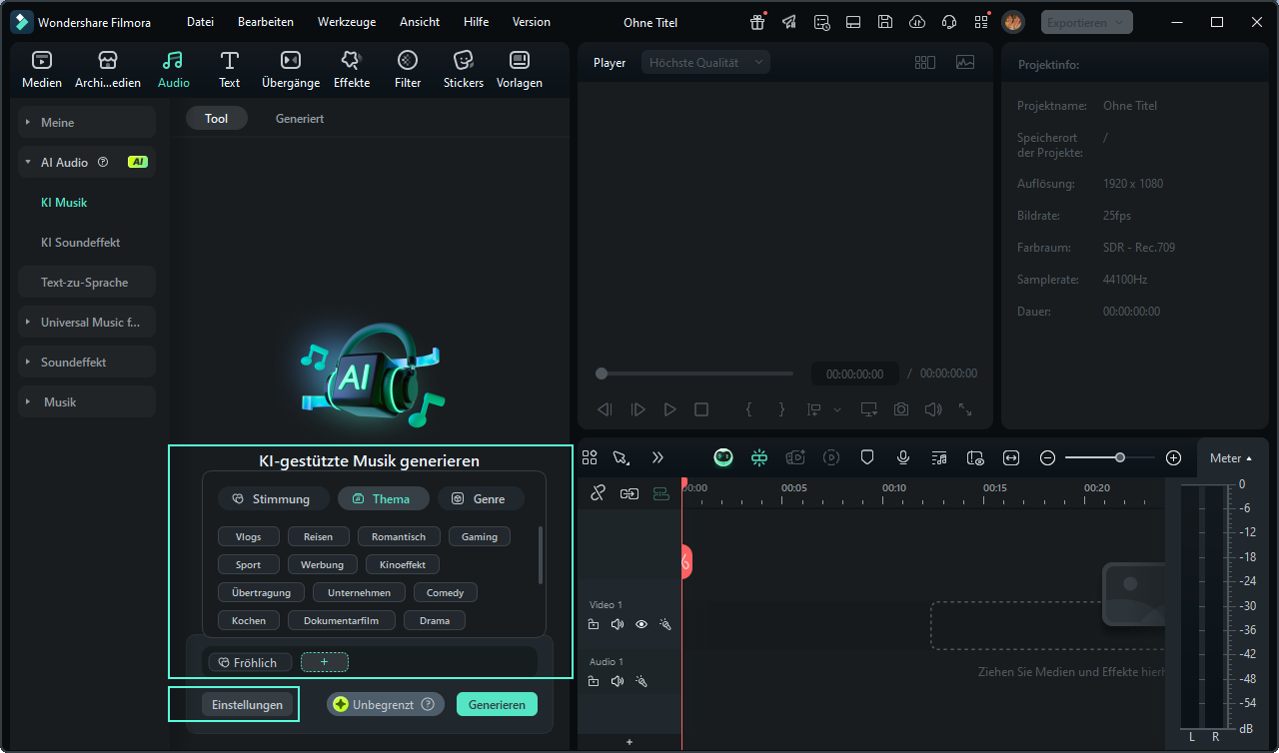The height and width of the screenshot is (753, 1279).
Task: Click the gift box icon in title bar
Action: click(758, 22)
